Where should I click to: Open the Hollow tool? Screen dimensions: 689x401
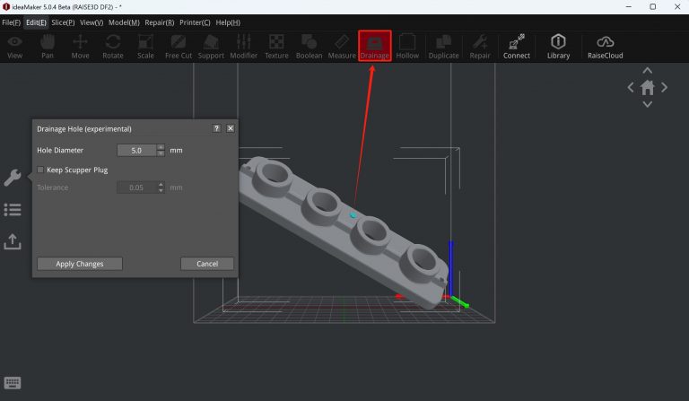pyautogui.click(x=407, y=47)
